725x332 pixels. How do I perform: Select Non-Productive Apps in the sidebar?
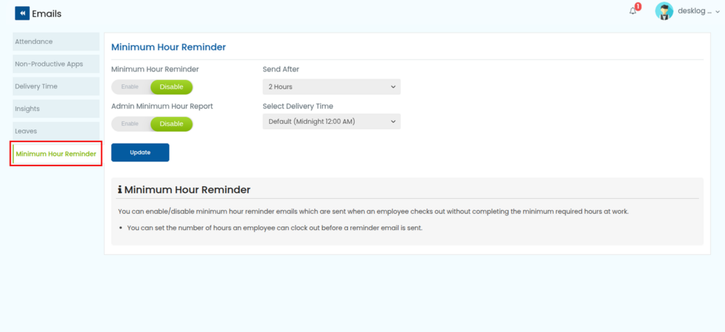[x=56, y=64]
